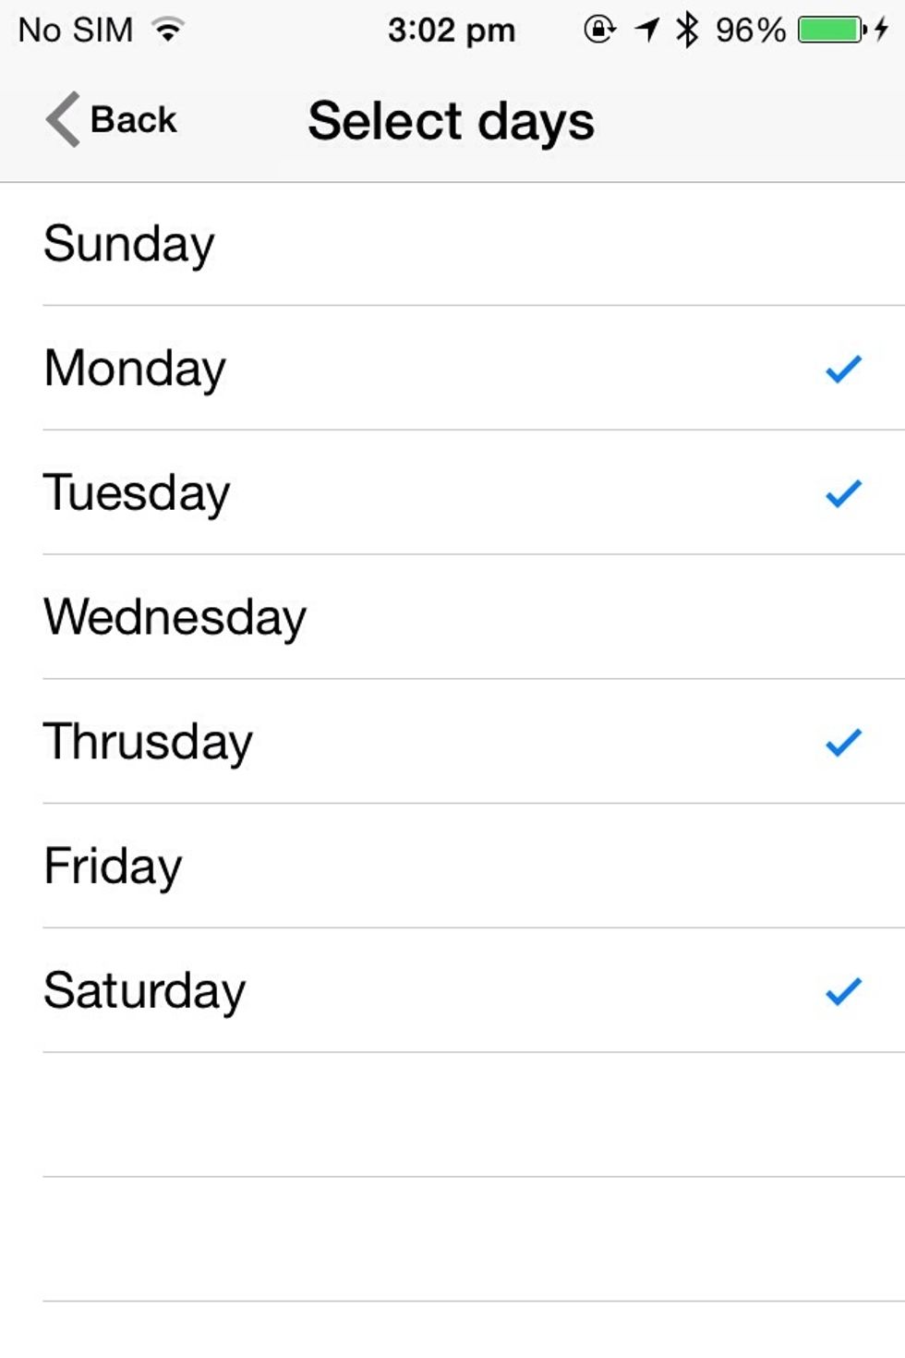Viewport: 905px width, 1358px height.
Task: Uncheck the Tuesday checkmark
Action: tap(843, 493)
